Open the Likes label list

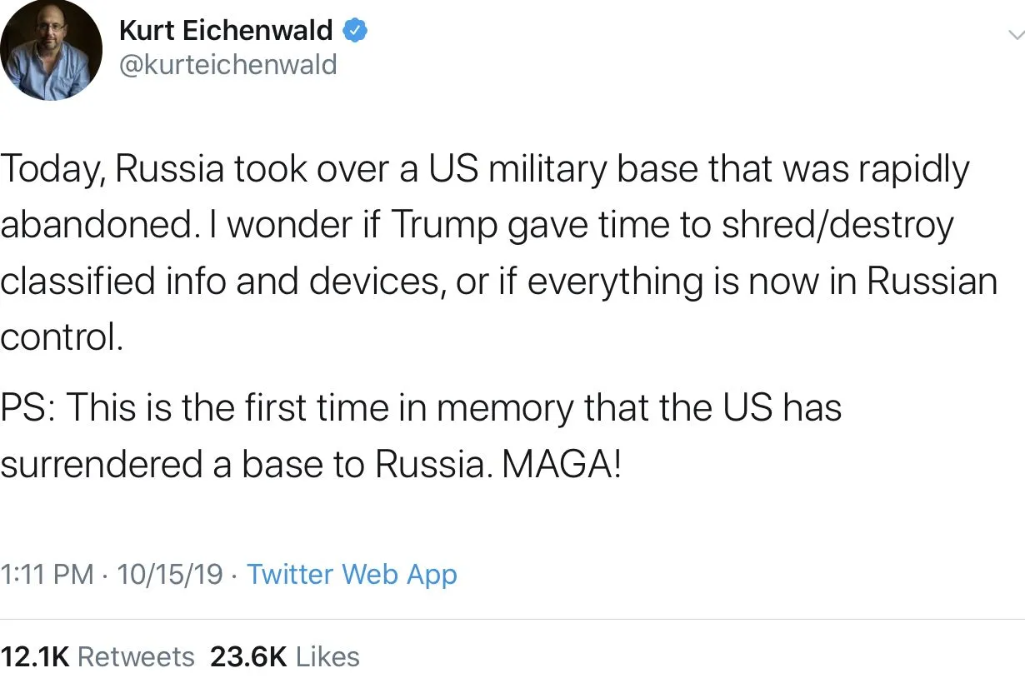(x=327, y=657)
